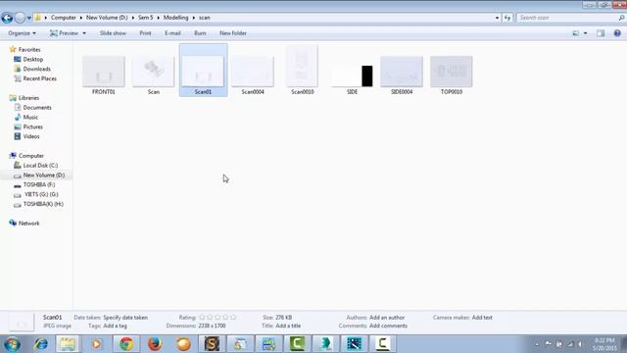Viewport: 627px width, 353px height.
Task: Set the rating to five stars
Action: point(233,318)
